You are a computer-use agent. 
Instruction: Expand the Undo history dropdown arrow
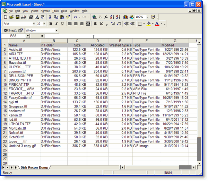click(x=80, y=17)
